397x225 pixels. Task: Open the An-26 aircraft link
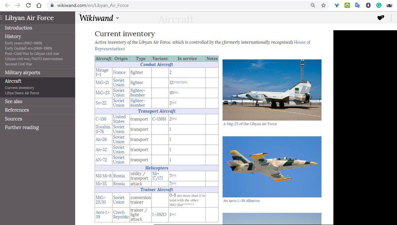pos(101,139)
